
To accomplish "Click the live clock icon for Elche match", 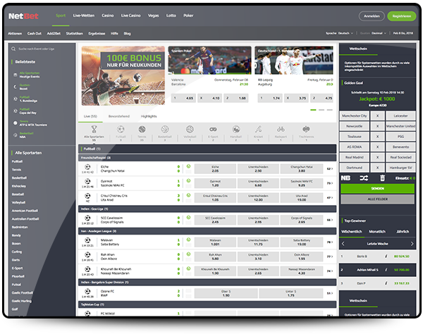I will [188, 166].
